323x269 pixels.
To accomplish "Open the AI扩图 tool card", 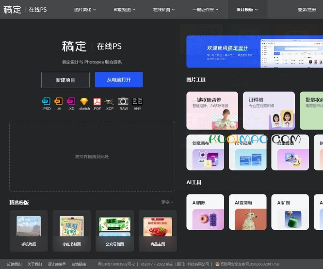I will coord(290,212).
